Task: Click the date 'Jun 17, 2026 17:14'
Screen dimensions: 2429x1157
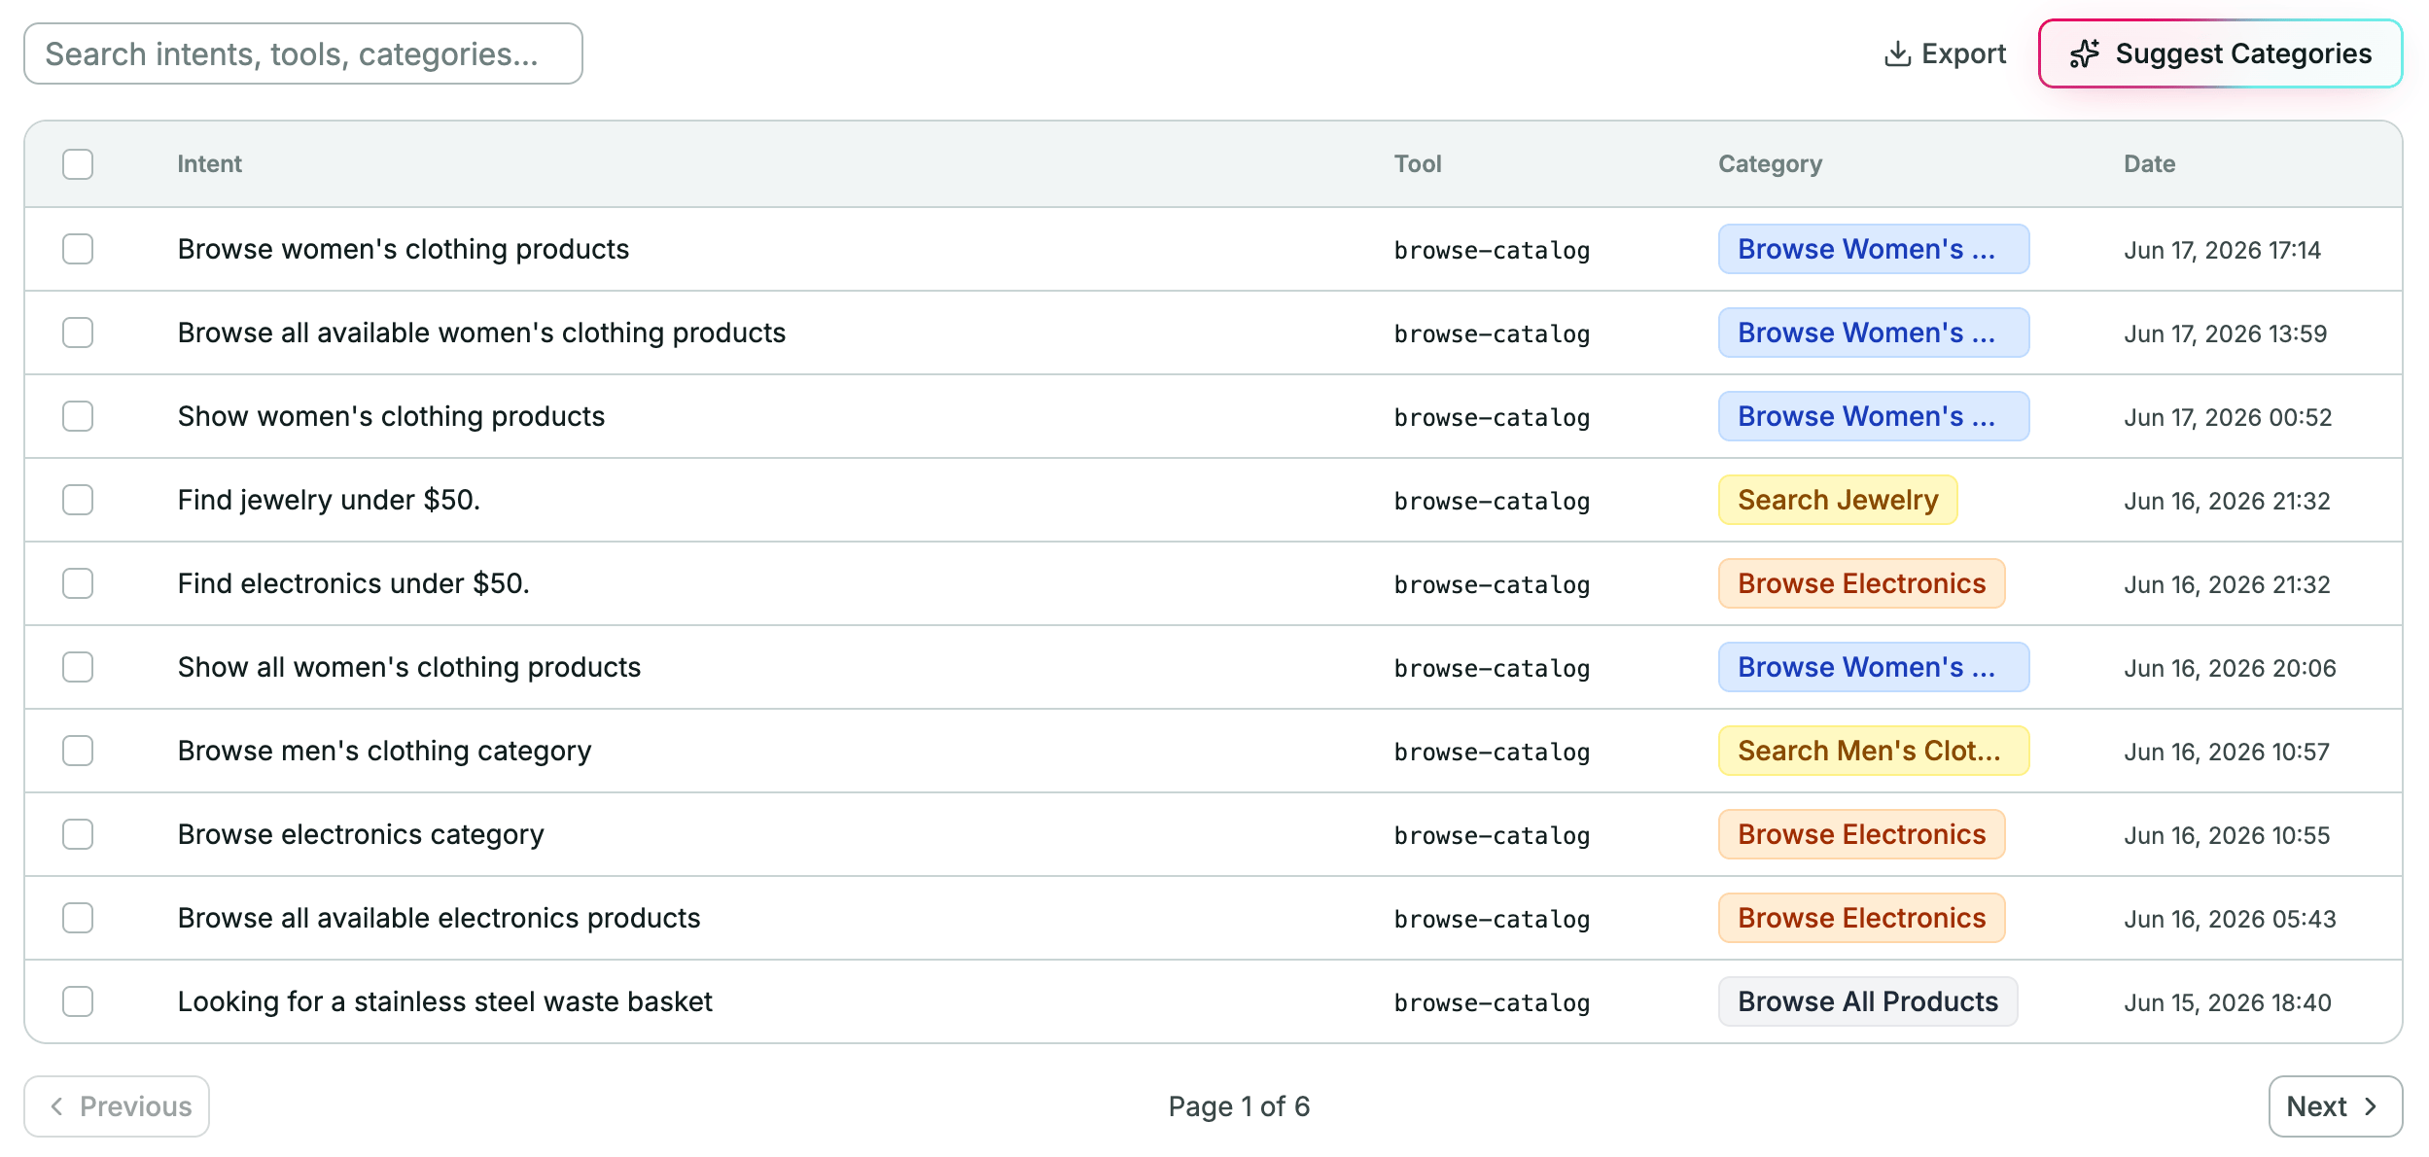Action: pos(2222,251)
